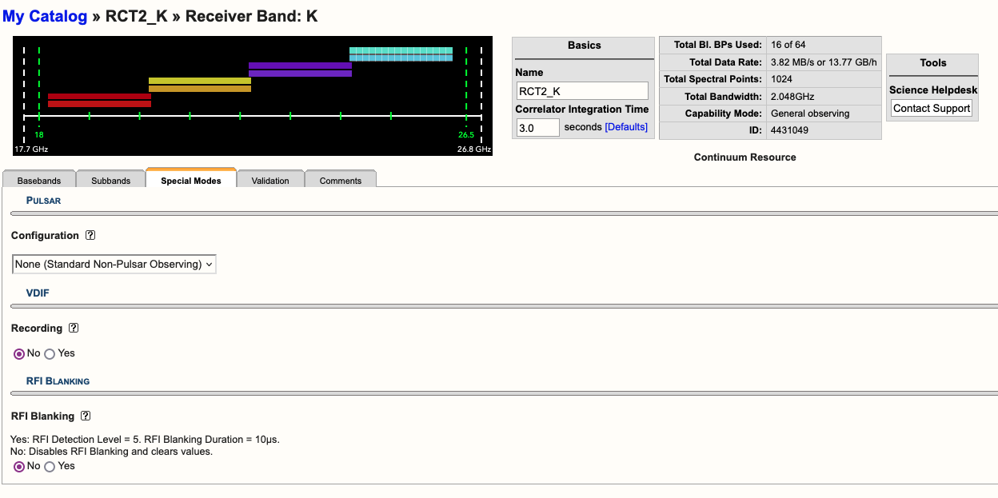Open the Comments tab
998x498 pixels.
click(x=341, y=181)
